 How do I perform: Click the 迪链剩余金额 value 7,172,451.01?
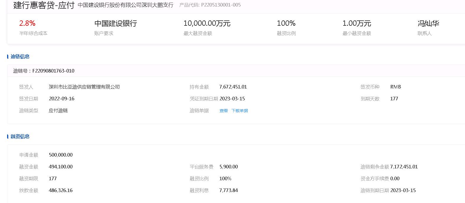coord(404,167)
